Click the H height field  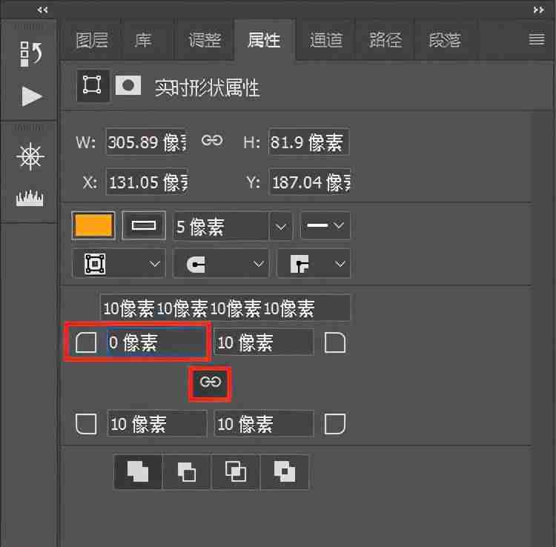click(309, 142)
